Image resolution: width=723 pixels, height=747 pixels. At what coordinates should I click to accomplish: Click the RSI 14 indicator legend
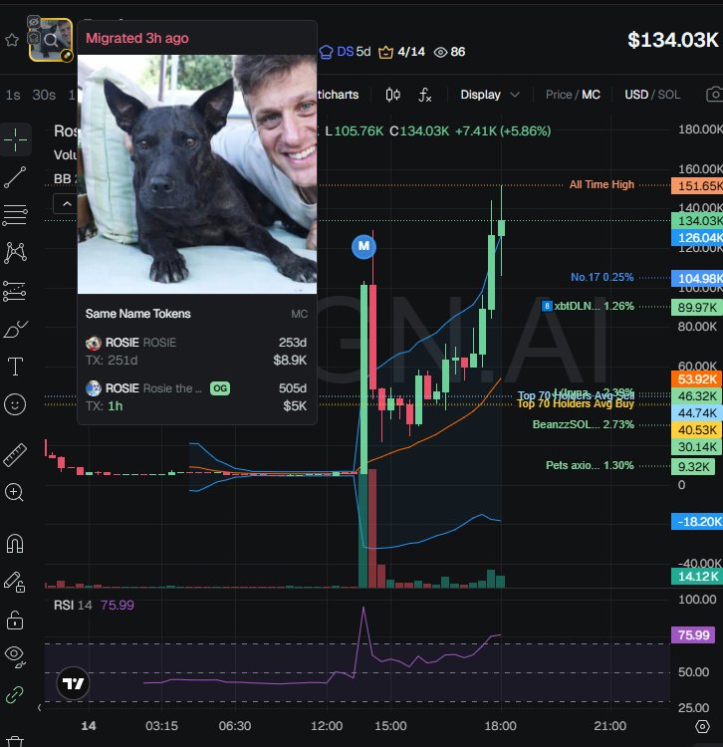(x=94, y=605)
